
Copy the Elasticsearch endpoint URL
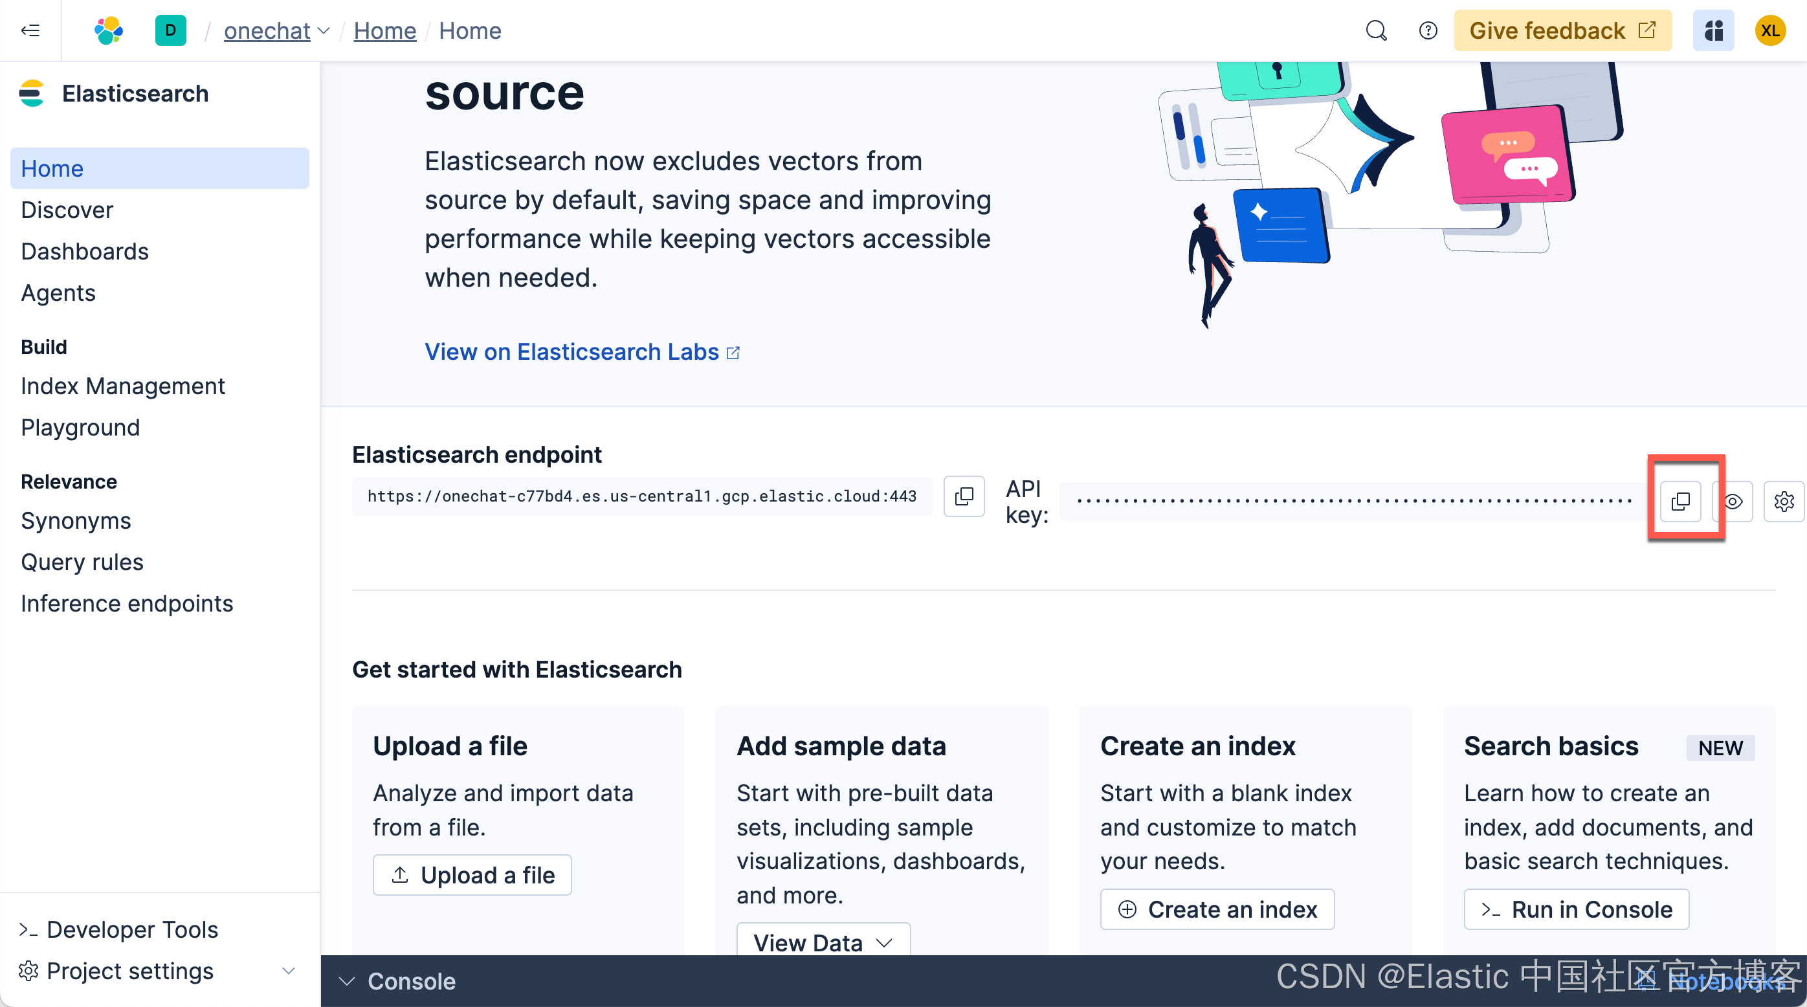[964, 496]
